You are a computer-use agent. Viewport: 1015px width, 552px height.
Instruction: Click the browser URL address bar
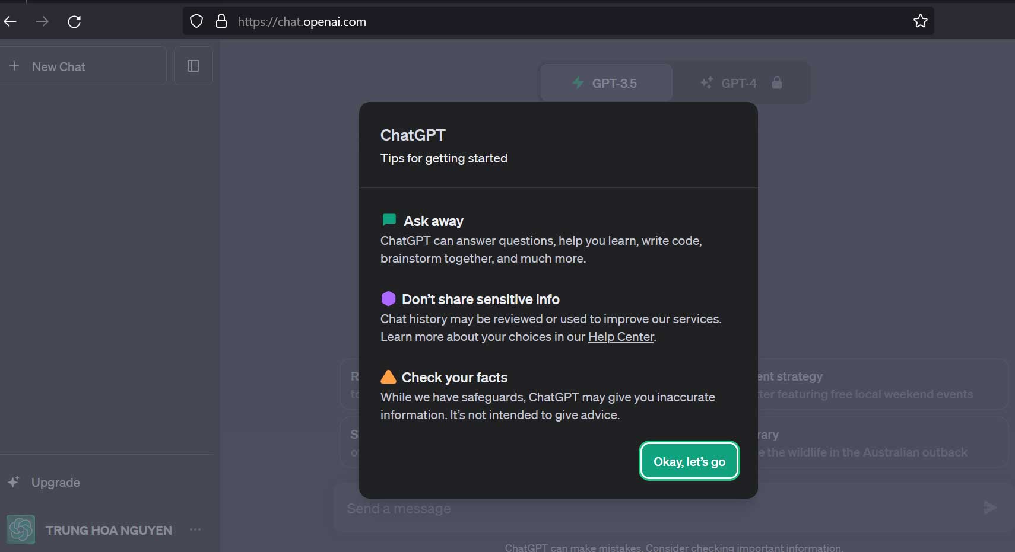534,22
